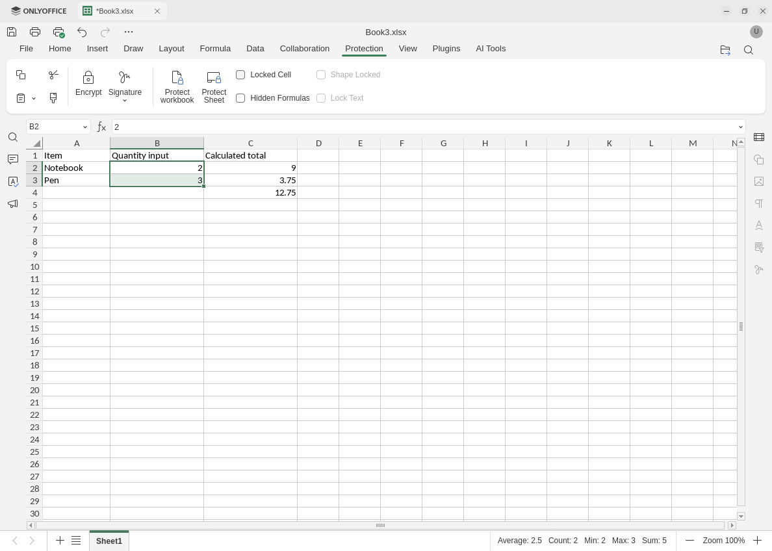Click the Copy Style paintbrush icon

(53, 98)
